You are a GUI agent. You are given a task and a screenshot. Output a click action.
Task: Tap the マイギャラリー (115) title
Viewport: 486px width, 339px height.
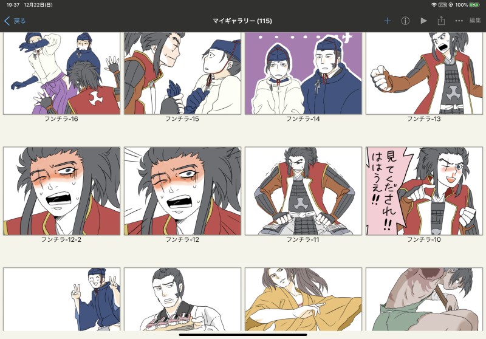242,21
